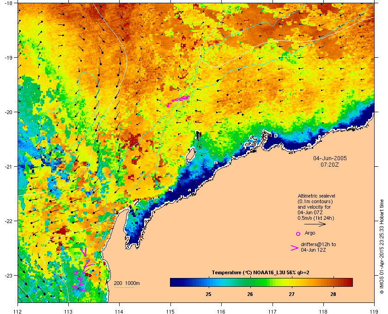Click the Altimetric sealevel legend line
388x314 pixels.
click(x=316, y=196)
